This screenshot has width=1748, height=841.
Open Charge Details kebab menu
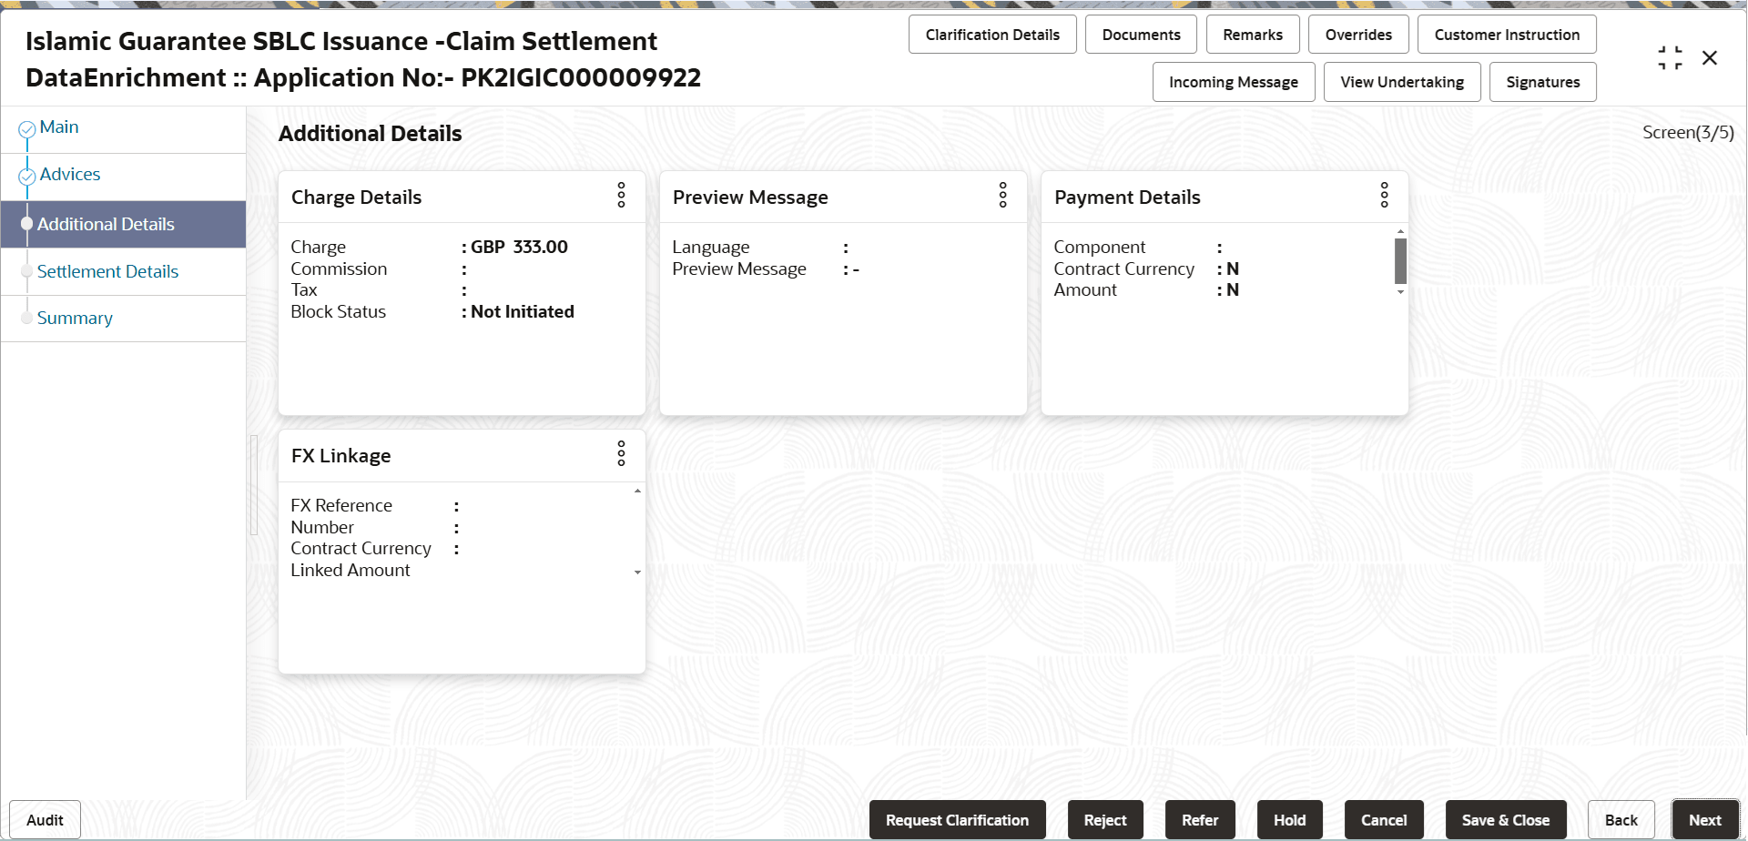pos(622,195)
